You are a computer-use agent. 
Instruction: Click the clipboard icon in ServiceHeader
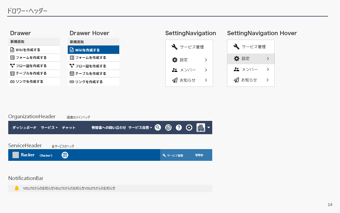coord(65,155)
